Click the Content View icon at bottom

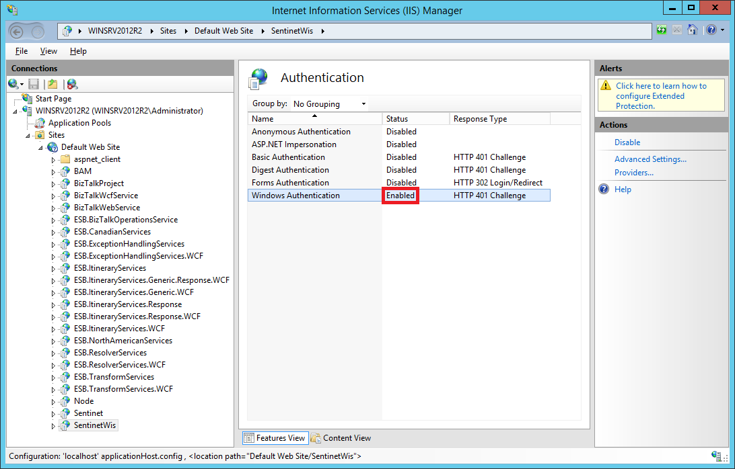[316, 438]
